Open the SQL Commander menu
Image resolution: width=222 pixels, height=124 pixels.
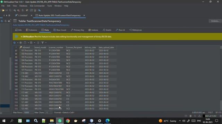(x=37, y=6)
